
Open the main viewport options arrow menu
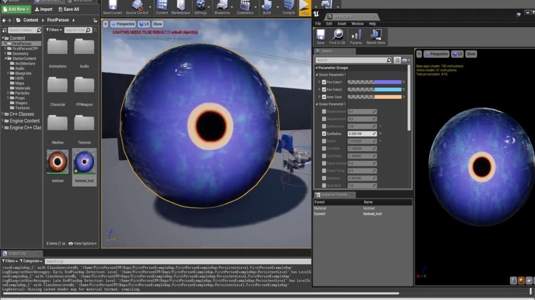(x=106, y=24)
